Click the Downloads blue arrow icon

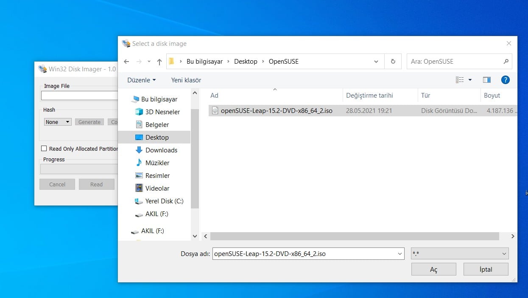tap(139, 150)
